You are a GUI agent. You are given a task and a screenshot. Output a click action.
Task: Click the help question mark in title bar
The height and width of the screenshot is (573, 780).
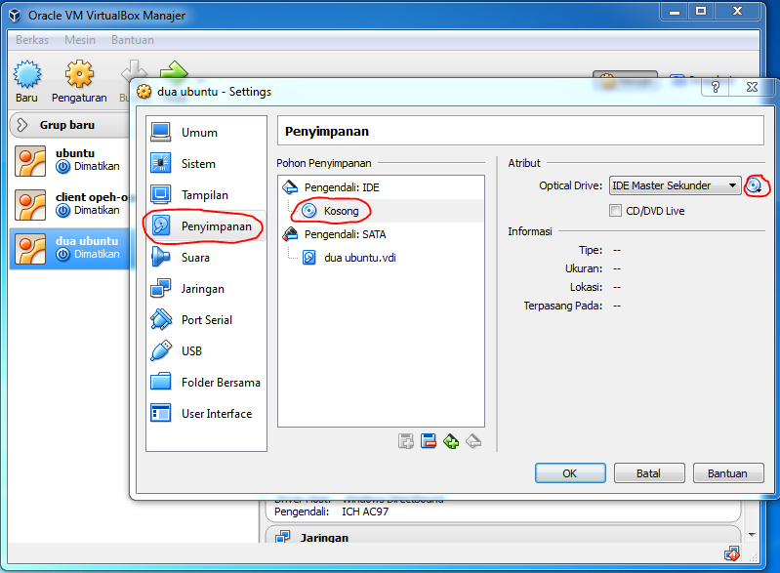716,87
